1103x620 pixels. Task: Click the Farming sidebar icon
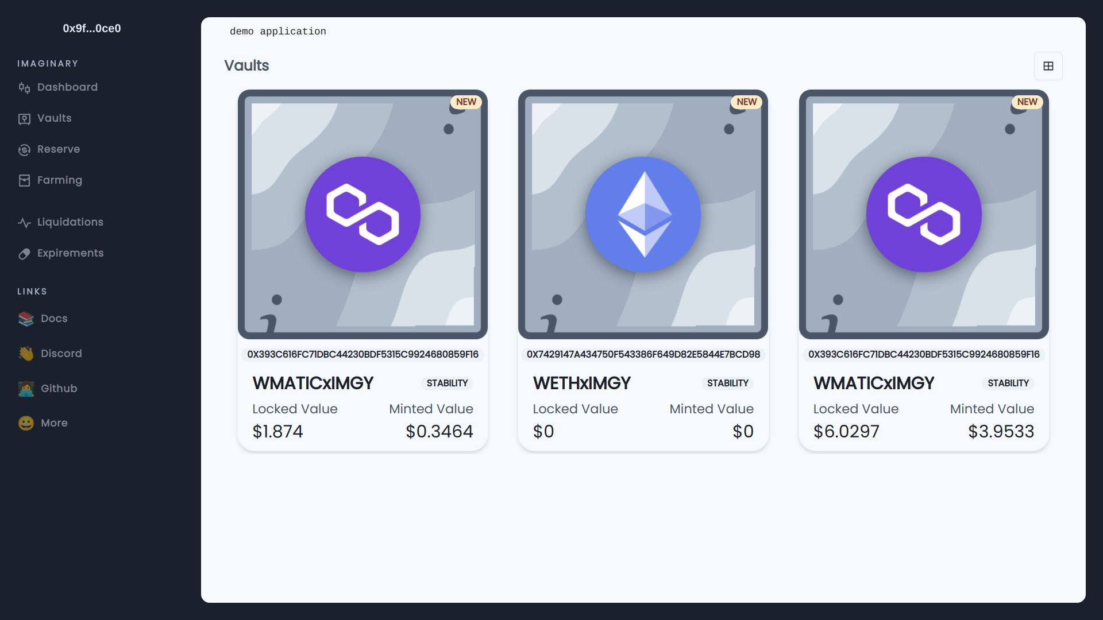click(24, 180)
